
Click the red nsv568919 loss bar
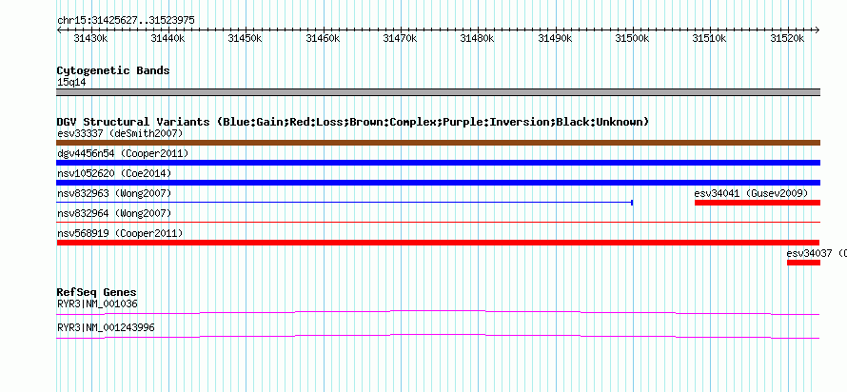(438, 243)
